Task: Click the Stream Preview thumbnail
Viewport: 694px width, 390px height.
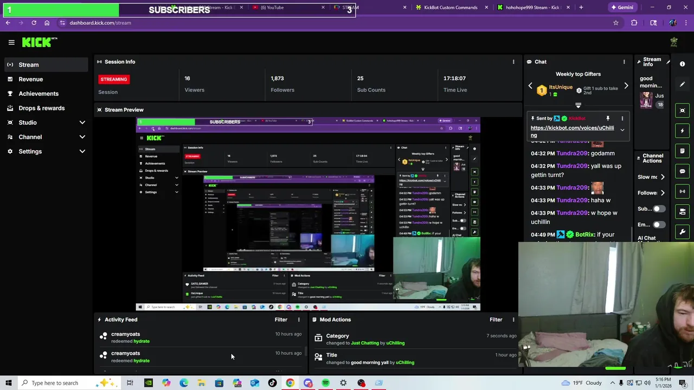Action: pos(308,214)
